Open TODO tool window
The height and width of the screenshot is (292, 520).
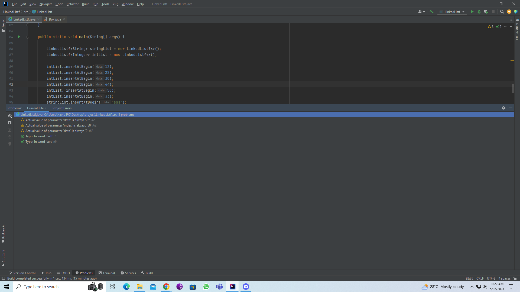(63, 273)
